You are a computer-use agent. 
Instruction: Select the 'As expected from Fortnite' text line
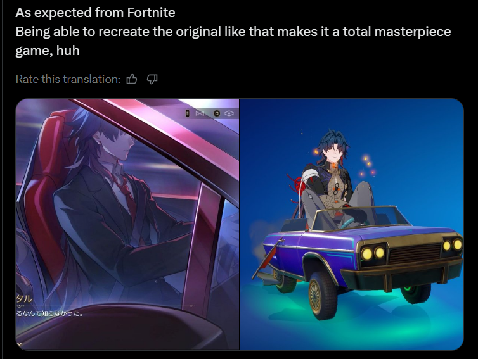point(96,13)
